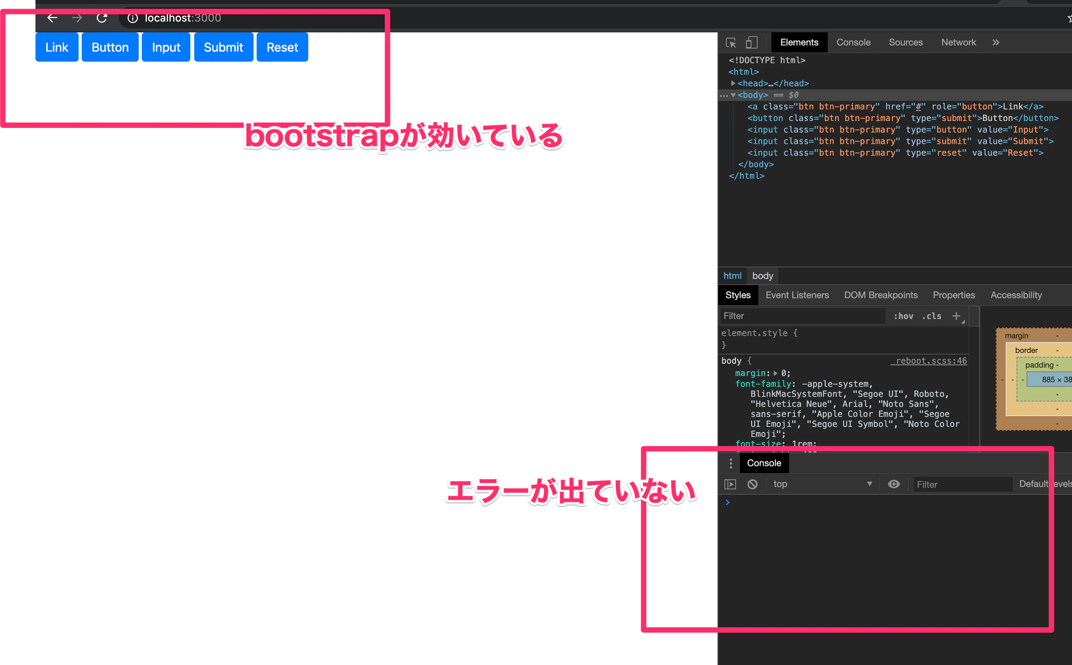1072x665 pixels.
Task: Open the Properties tab
Action: (954, 295)
